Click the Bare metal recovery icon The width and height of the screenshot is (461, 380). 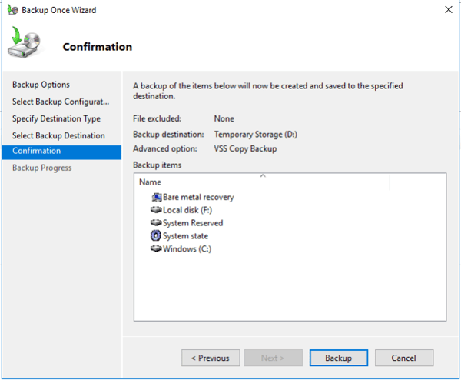click(x=157, y=197)
